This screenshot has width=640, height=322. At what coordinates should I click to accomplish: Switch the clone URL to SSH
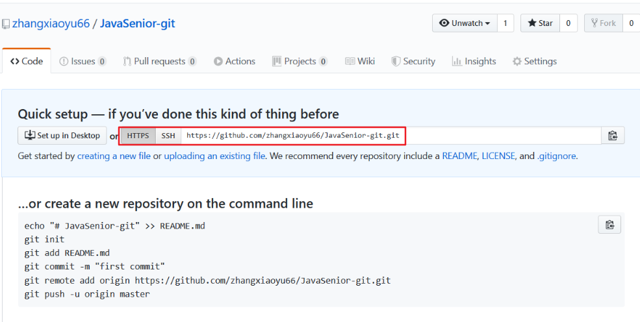[168, 136]
